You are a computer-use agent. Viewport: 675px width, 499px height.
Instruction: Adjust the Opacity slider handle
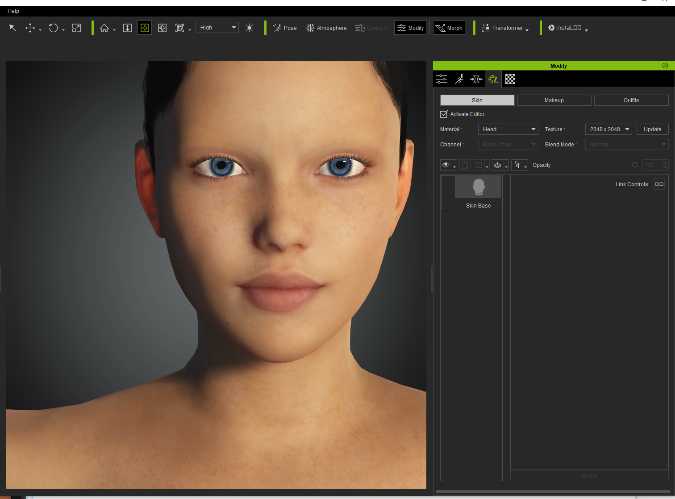coord(634,165)
